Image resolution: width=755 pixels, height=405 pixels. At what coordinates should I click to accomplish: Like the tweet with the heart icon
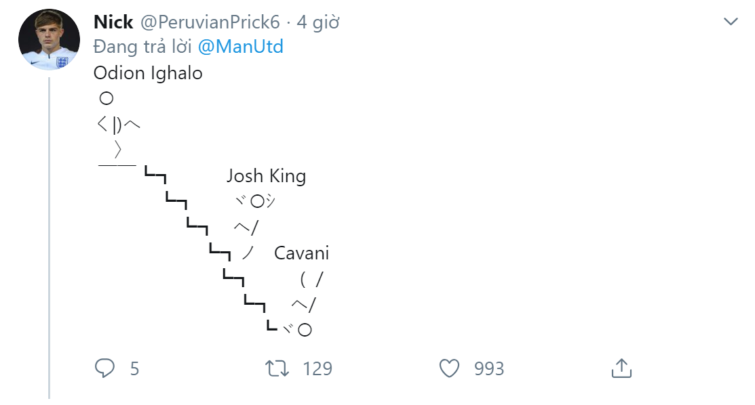pyautogui.click(x=449, y=368)
